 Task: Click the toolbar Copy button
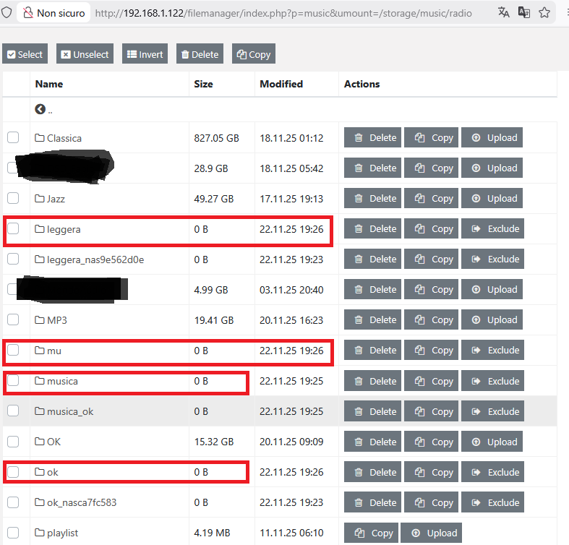[x=253, y=54]
